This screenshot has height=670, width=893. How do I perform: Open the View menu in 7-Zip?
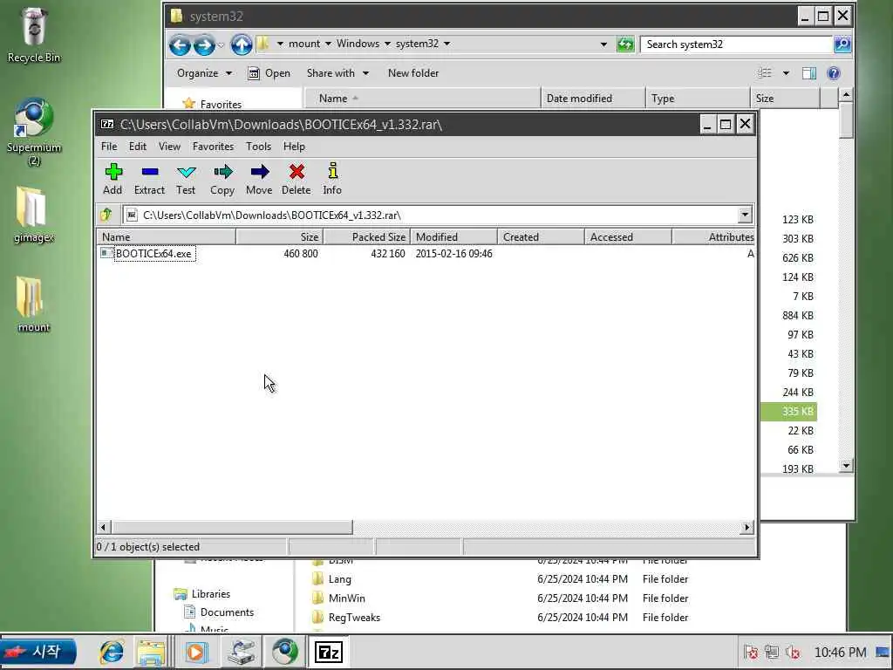pos(169,147)
